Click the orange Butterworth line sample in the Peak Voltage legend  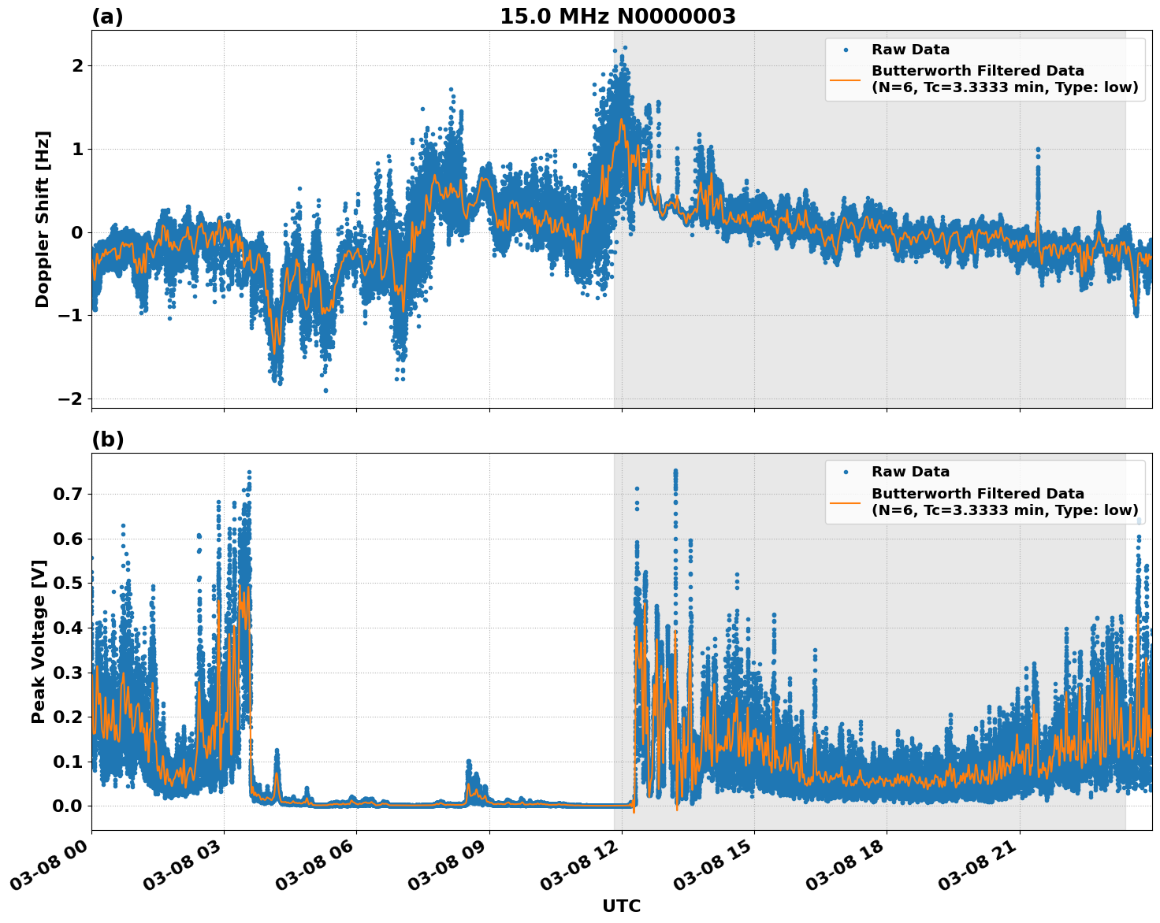845,502
